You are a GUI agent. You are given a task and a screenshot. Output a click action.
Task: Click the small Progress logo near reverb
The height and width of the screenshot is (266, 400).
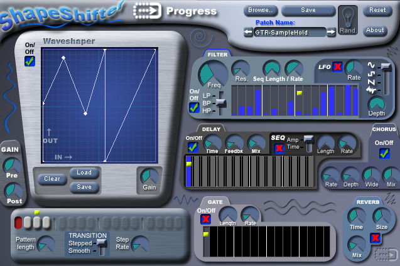point(386,254)
